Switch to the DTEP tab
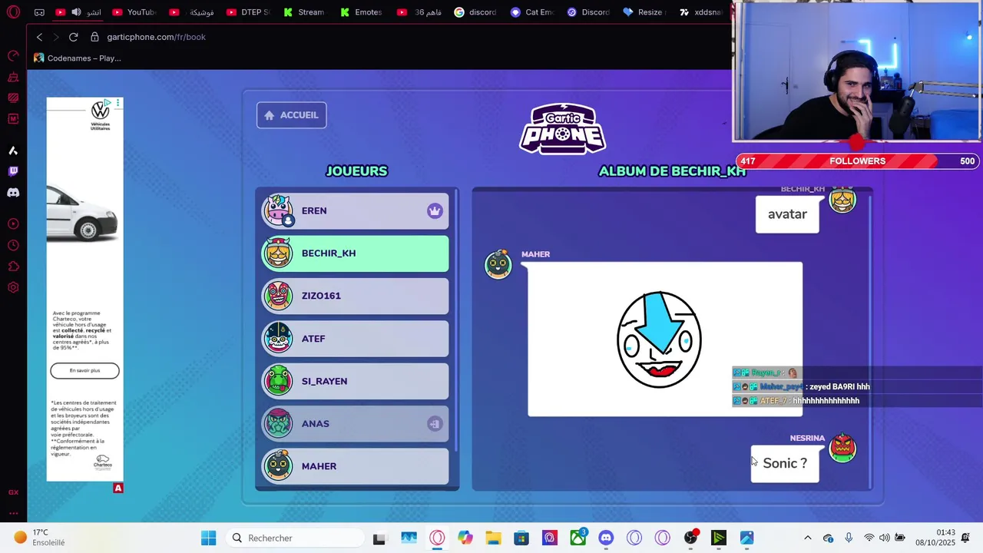The width and height of the screenshot is (983, 553). (248, 12)
